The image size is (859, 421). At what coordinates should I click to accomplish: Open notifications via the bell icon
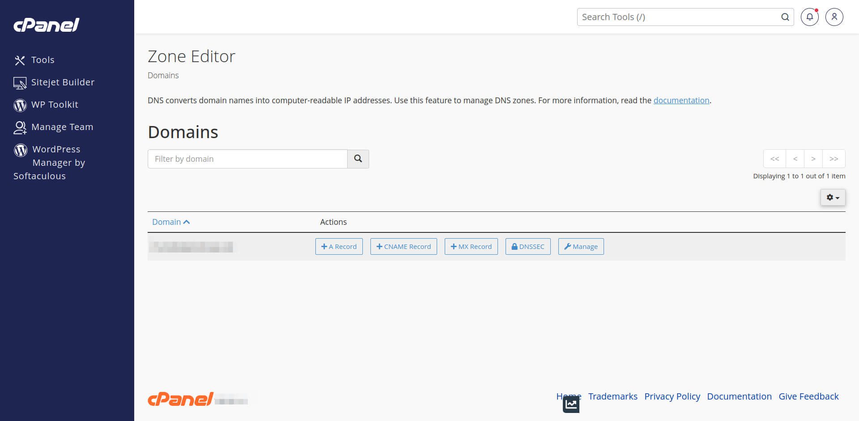coord(809,17)
